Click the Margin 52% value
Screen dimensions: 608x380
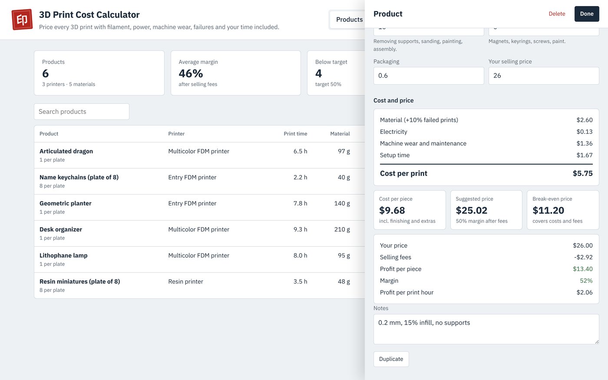(586, 281)
